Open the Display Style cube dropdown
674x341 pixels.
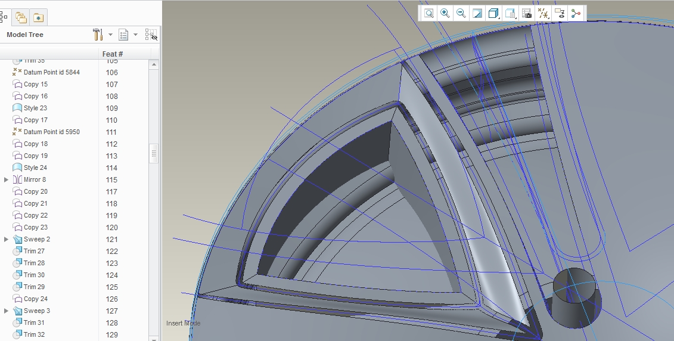tap(494, 13)
